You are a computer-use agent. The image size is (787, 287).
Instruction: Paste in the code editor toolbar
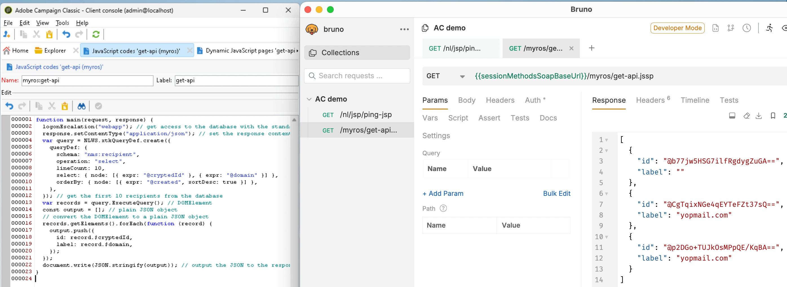tap(65, 106)
